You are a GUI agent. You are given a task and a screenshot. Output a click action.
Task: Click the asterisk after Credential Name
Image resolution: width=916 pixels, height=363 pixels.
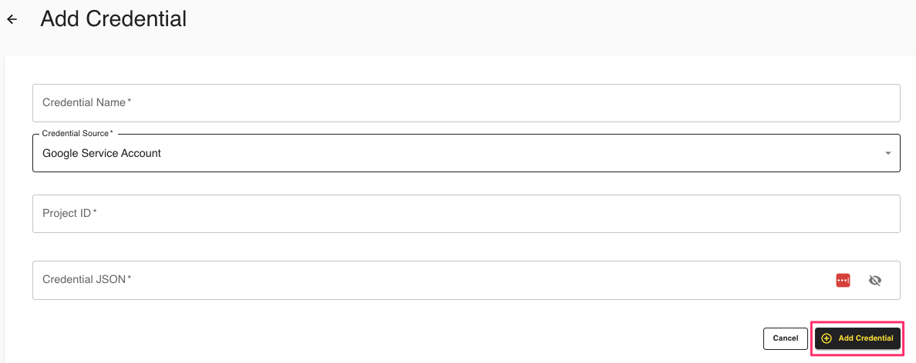(130, 102)
